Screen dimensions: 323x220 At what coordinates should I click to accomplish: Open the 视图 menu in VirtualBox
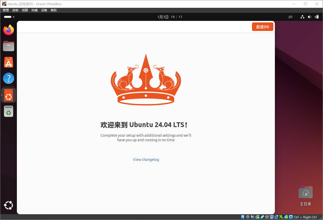coord(25,10)
